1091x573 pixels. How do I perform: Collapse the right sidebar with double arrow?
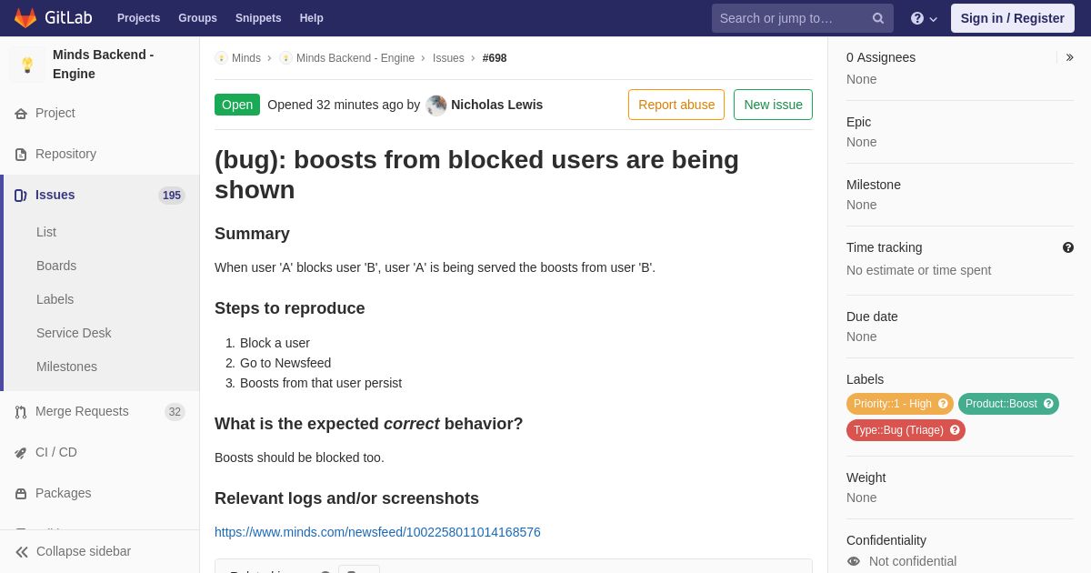pos(1069,57)
